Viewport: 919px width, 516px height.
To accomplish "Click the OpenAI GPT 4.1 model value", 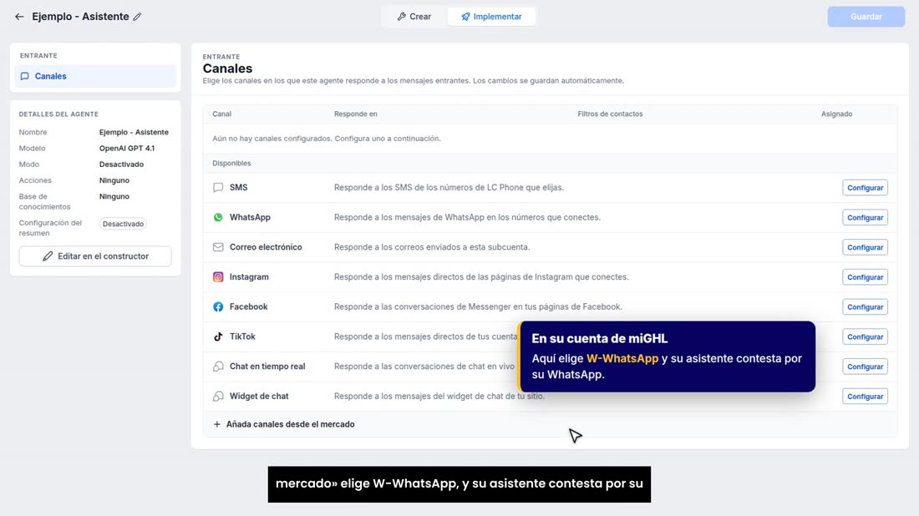I will tap(127, 148).
